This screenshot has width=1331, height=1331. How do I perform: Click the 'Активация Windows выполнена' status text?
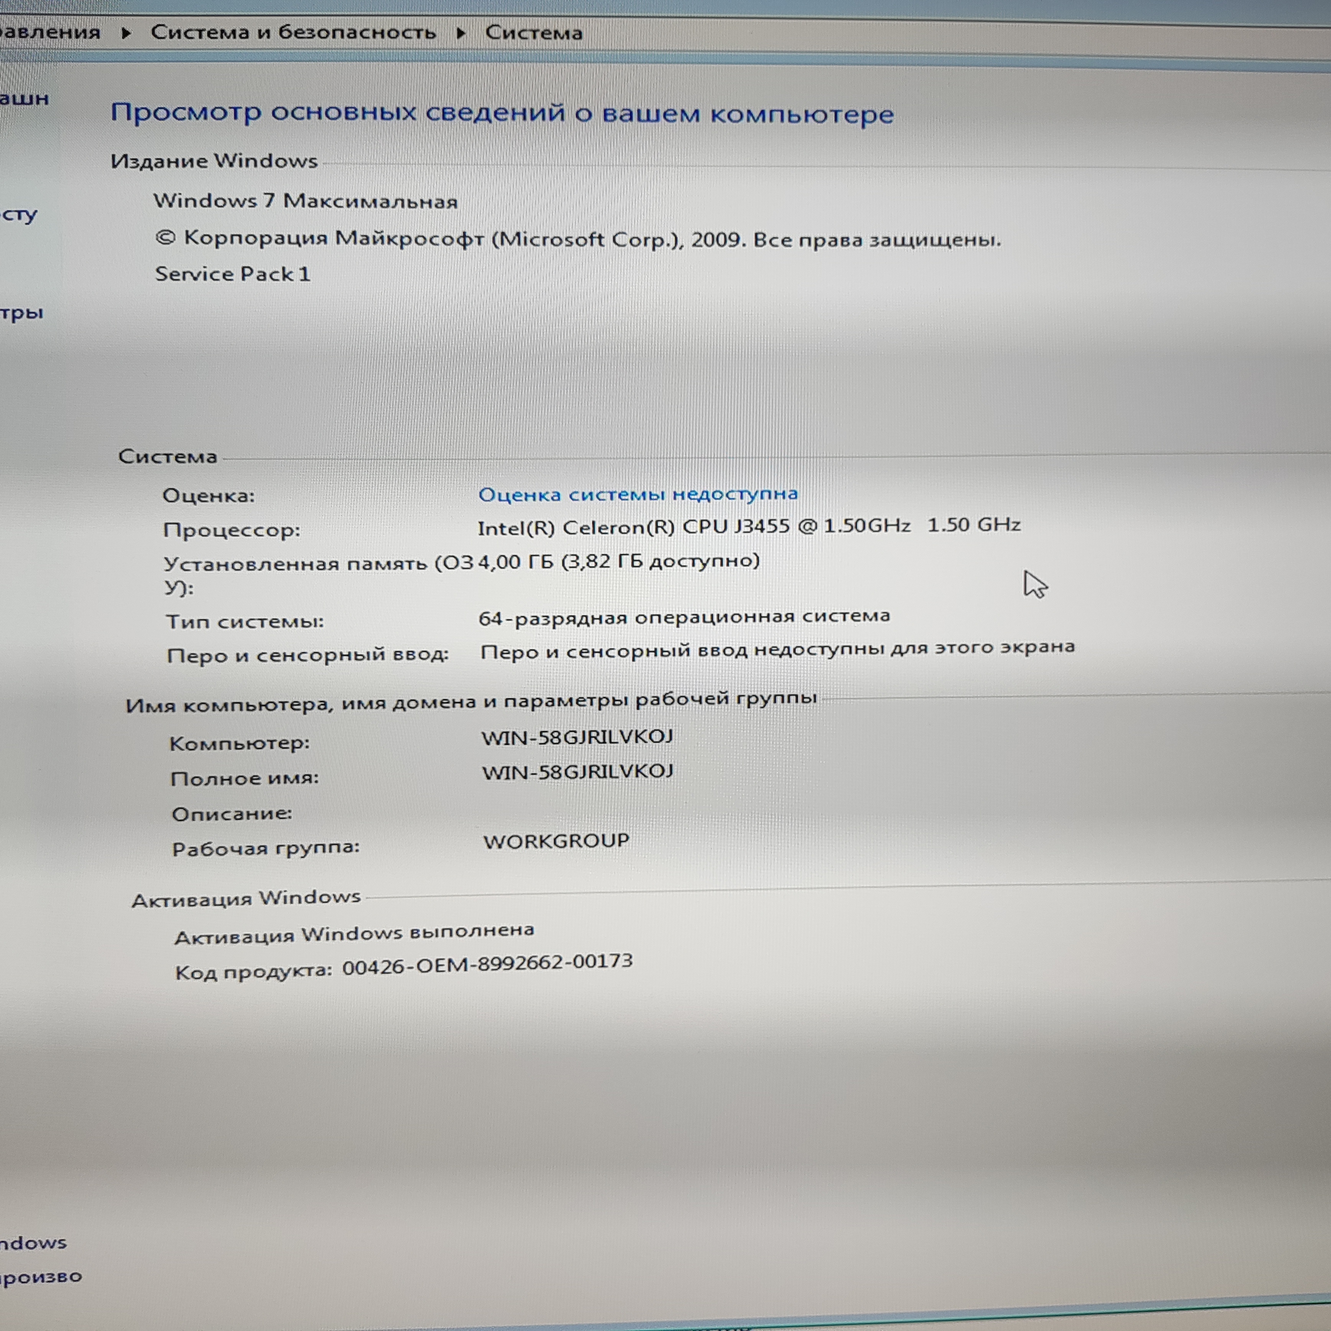coord(354,934)
